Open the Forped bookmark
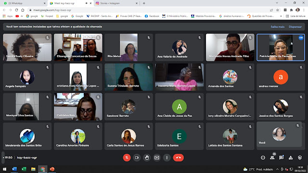308x173 pixels. [47, 16]
